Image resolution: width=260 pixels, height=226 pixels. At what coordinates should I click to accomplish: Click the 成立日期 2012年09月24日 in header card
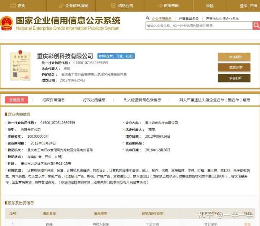(73, 80)
